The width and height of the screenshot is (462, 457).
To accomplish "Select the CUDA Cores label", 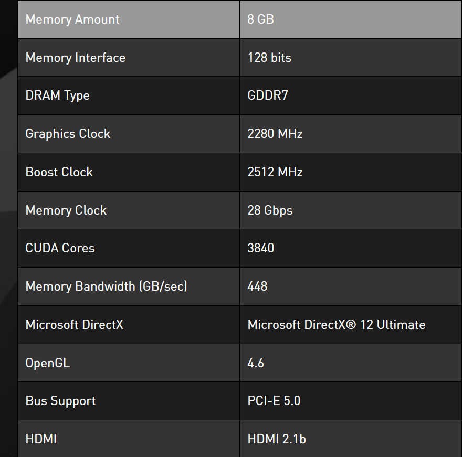I will click(x=60, y=248).
